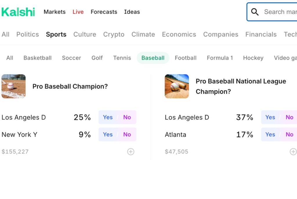Open the Pro Baseball Champion? market title
This screenshot has width=297, height=199.
click(x=70, y=86)
